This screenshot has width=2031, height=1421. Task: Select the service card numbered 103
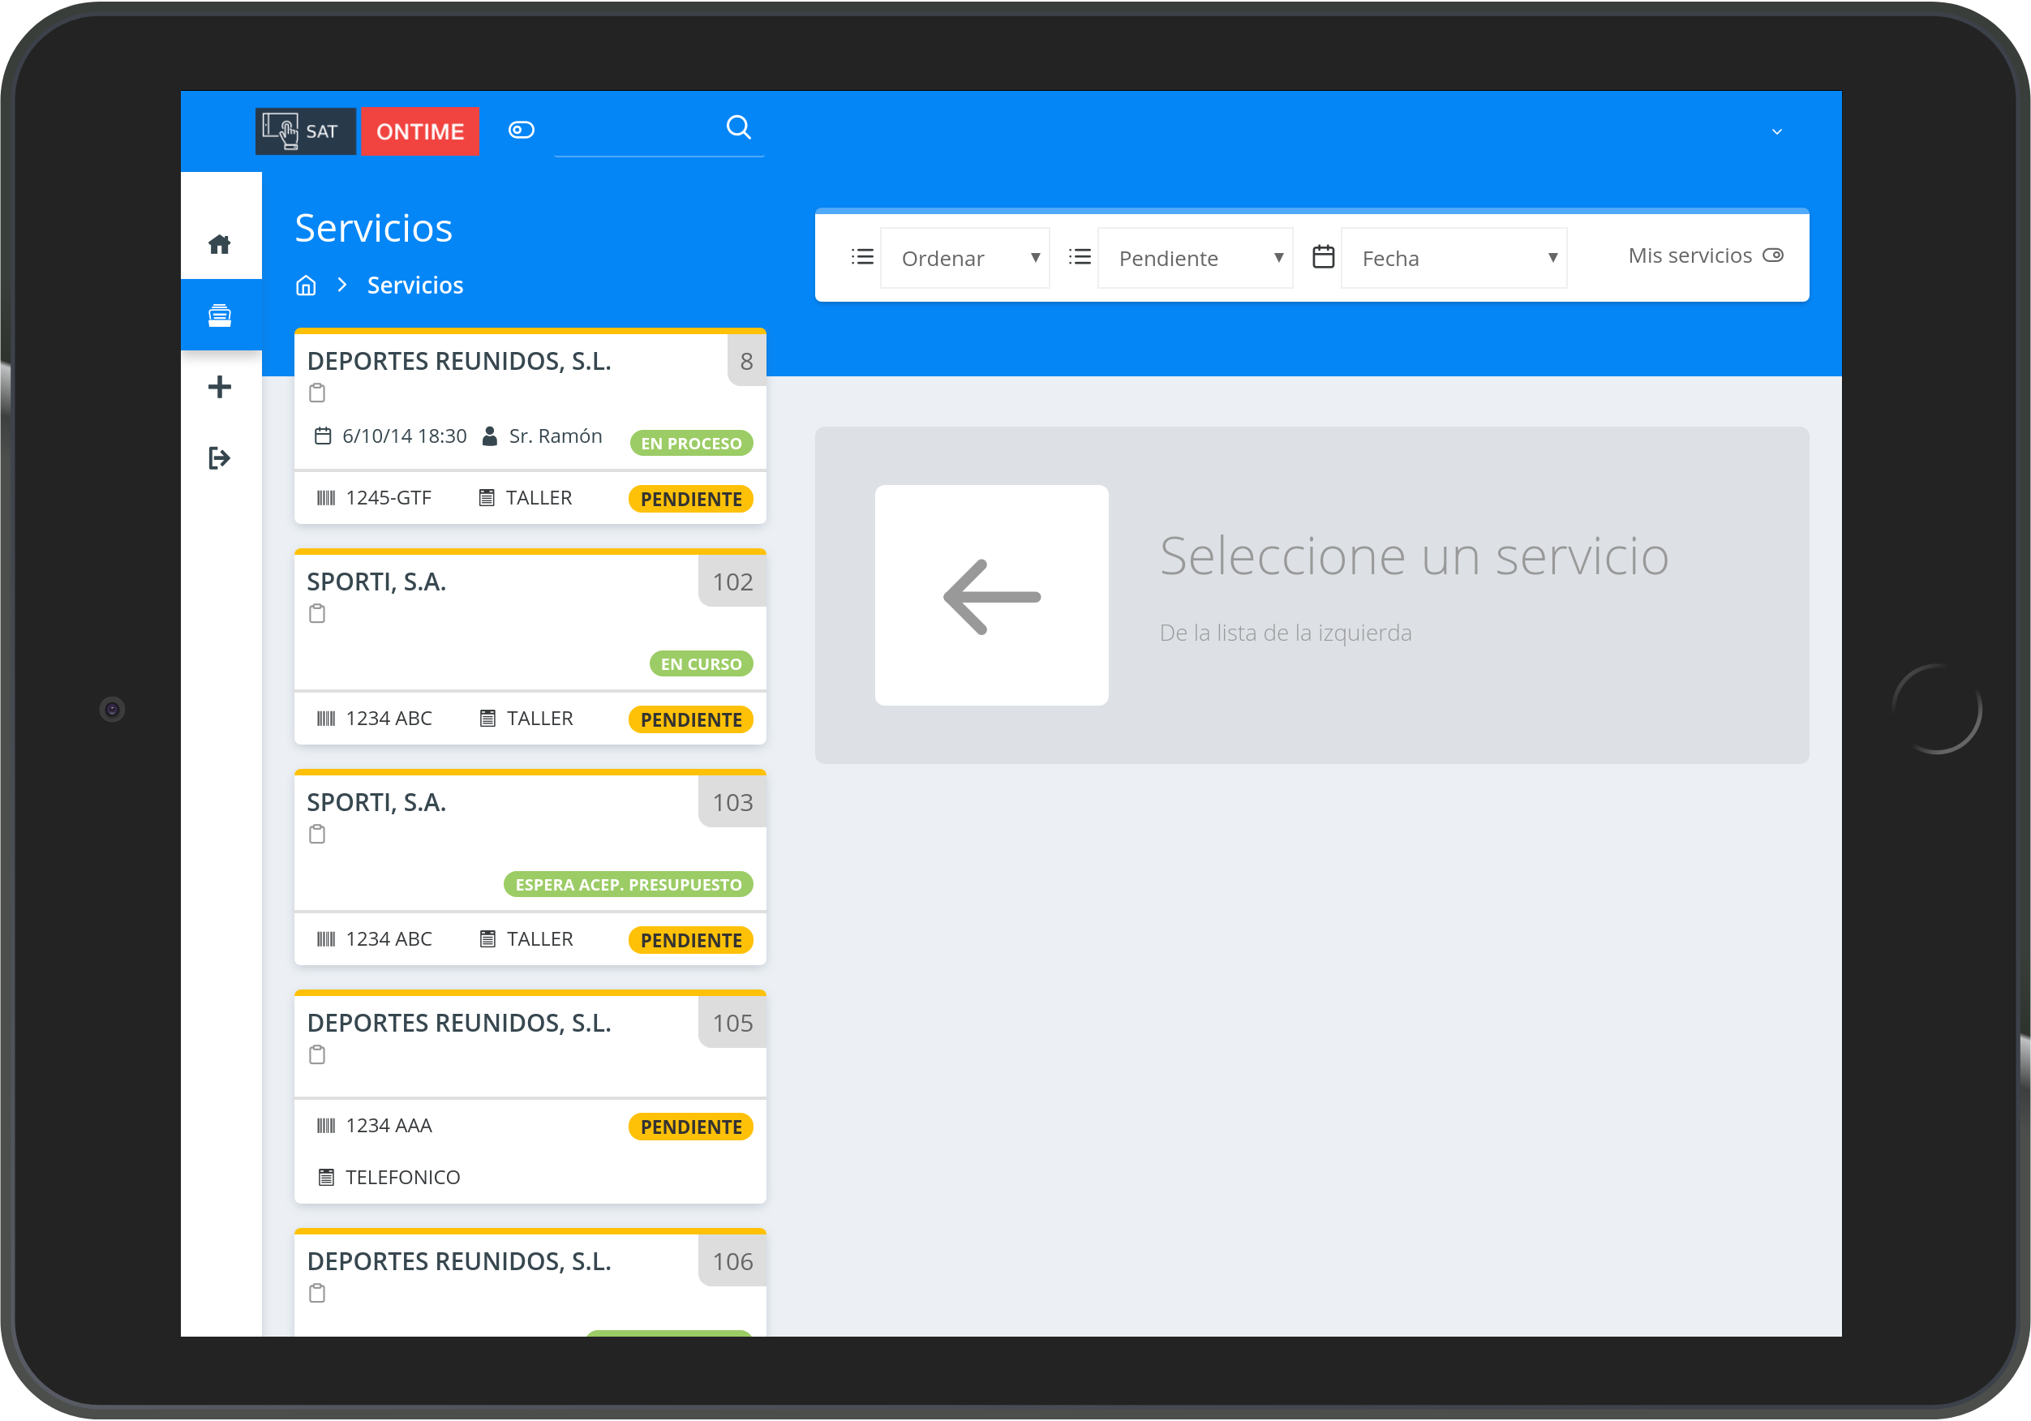pos(530,840)
